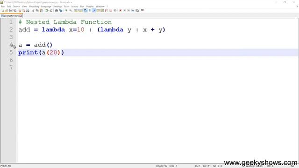Click the Close All toolbar icon
Screen dimensions: 299x168
click(23, 10)
